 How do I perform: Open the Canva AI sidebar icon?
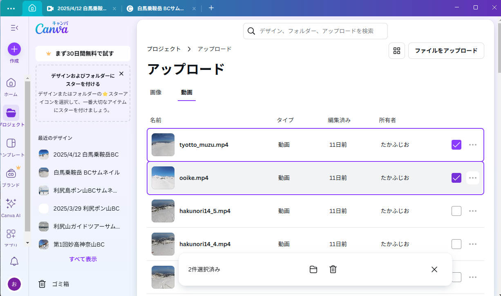pyautogui.click(x=11, y=204)
